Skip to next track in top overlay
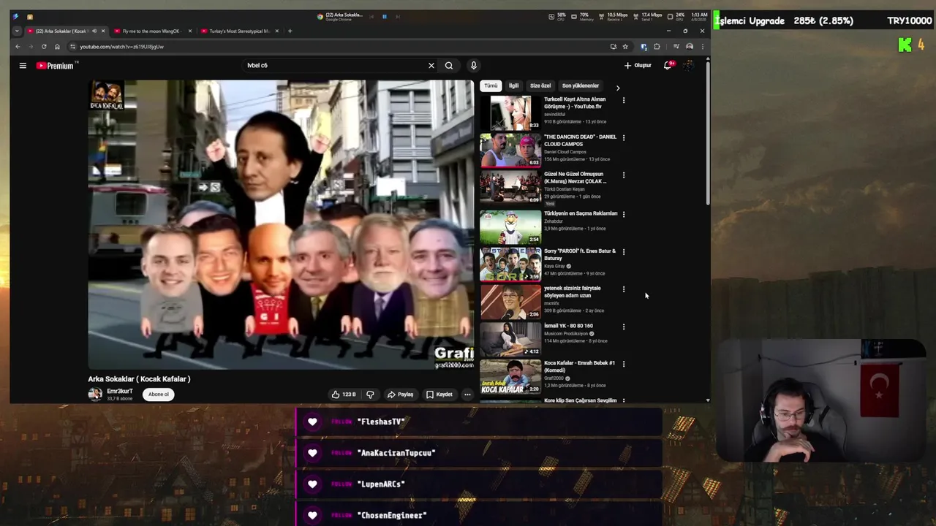The height and width of the screenshot is (526, 936). pos(397,16)
